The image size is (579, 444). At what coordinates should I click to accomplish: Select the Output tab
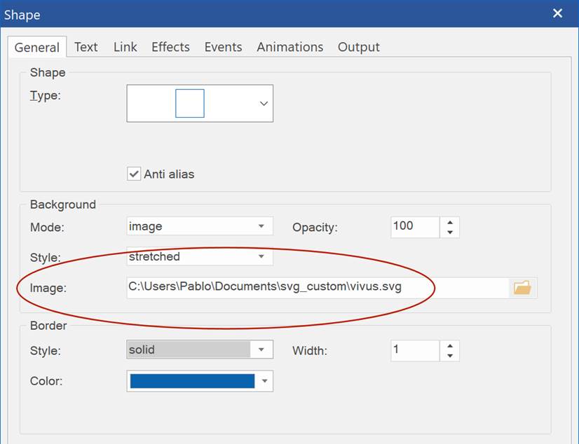pos(358,47)
